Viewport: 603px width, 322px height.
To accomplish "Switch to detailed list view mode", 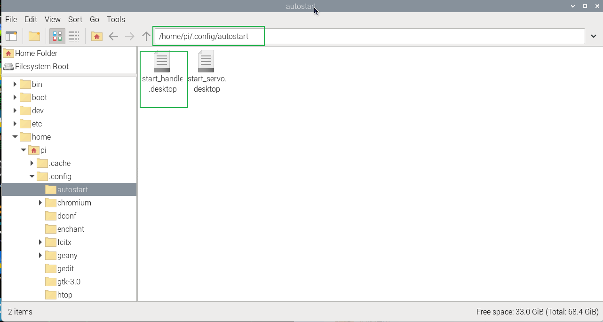I will (73, 36).
